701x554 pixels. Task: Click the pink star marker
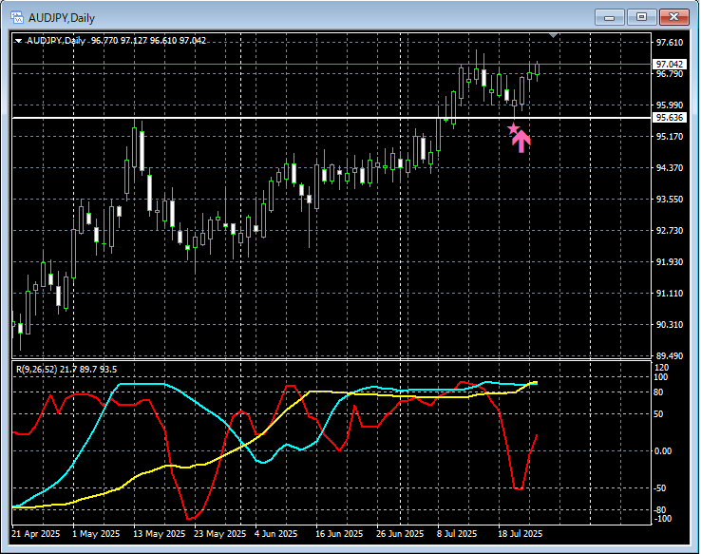pyautogui.click(x=513, y=129)
